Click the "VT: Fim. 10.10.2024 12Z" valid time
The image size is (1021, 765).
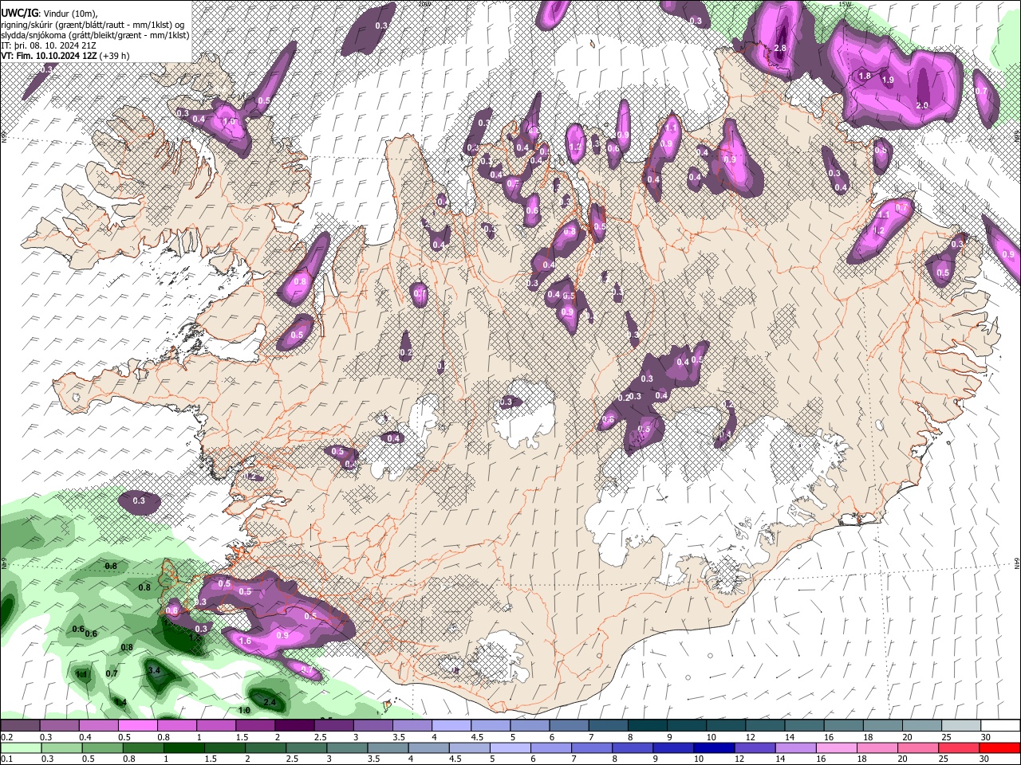tap(49, 56)
